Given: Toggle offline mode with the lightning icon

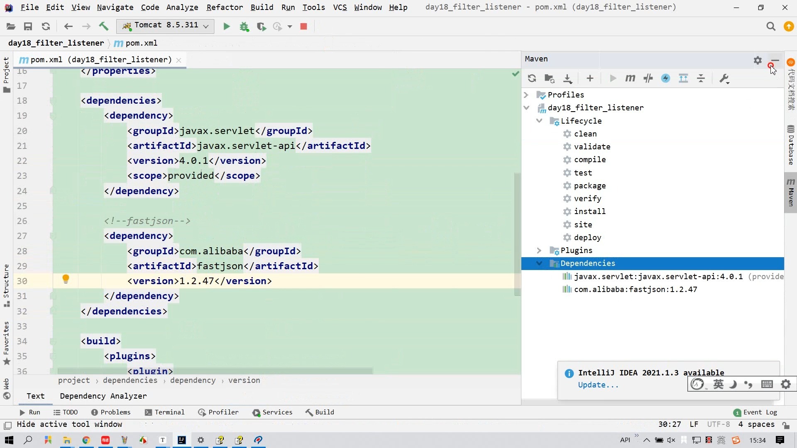Looking at the screenshot, I should (665, 78).
